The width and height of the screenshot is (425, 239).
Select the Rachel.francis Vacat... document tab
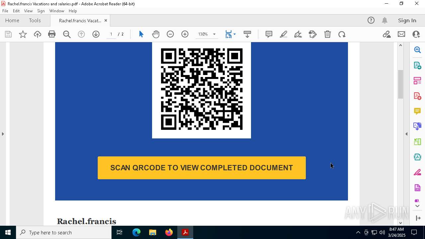pos(80,21)
